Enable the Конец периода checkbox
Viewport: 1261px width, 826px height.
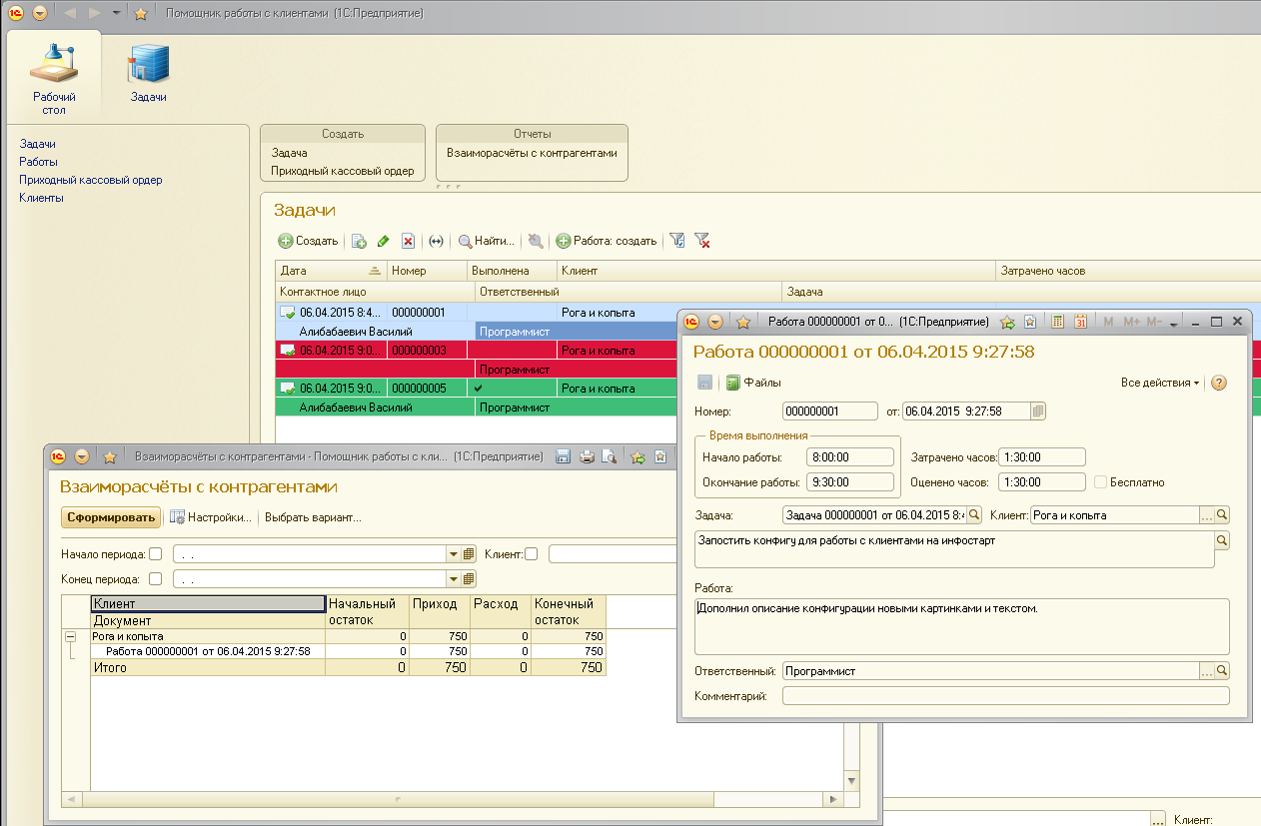tap(155, 578)
